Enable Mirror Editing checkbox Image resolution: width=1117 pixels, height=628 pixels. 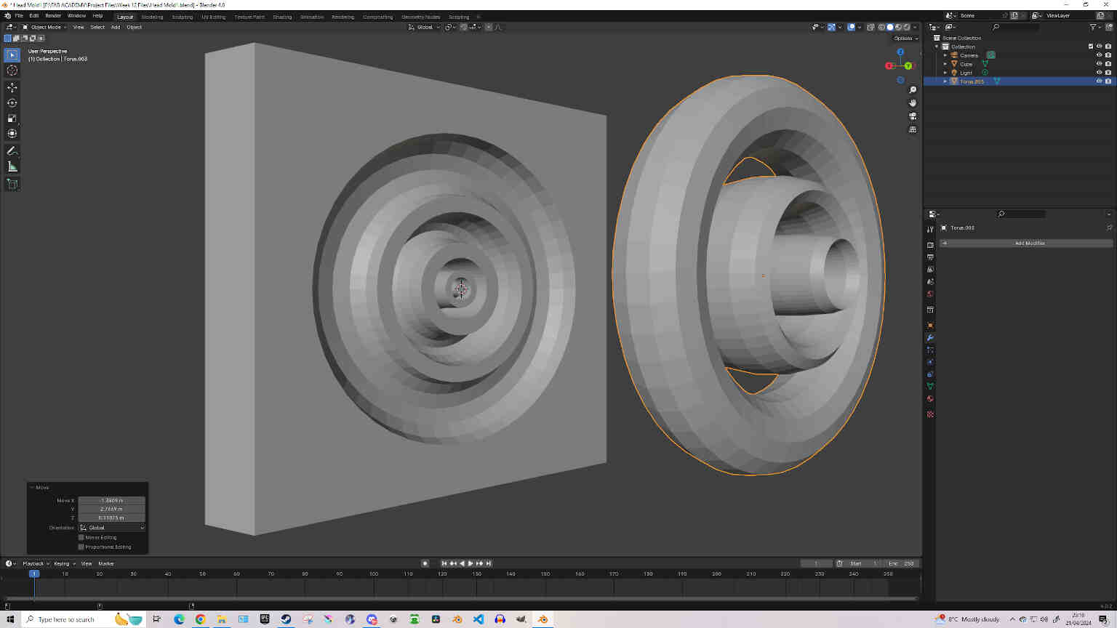click(x=81, y=537)
